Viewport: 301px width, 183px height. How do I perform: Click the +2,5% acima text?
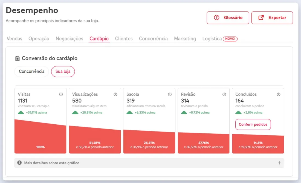tap(253, 113)
